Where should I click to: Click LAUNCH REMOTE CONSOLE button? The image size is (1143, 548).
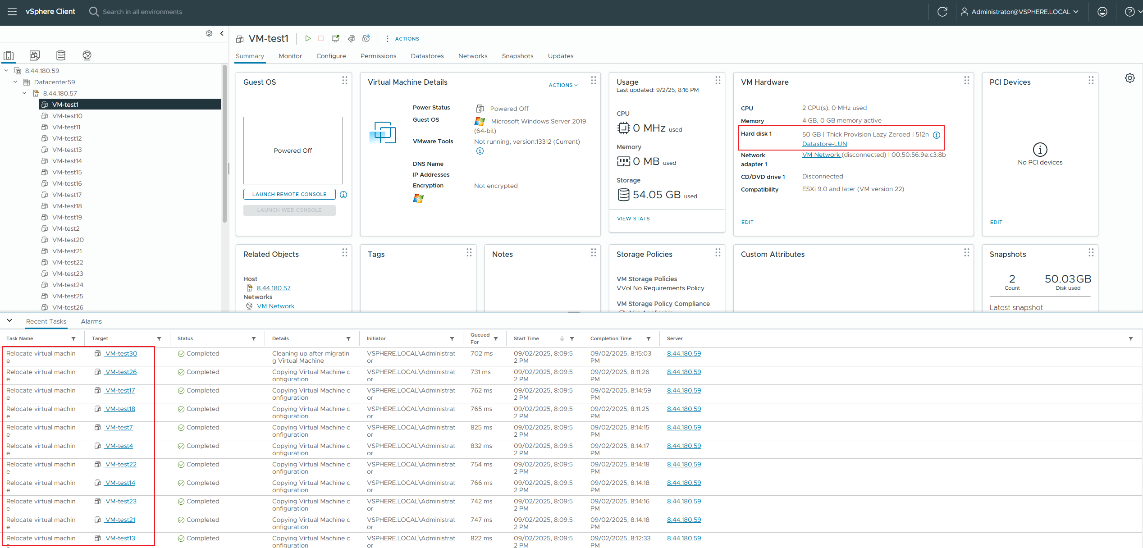[289, 194]
